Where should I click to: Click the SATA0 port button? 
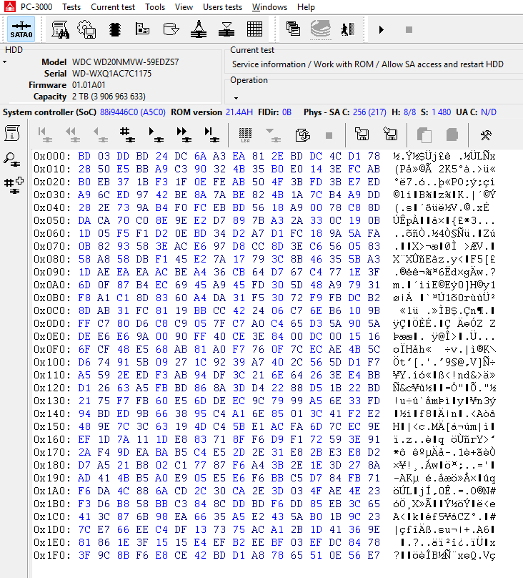(21, 30)
